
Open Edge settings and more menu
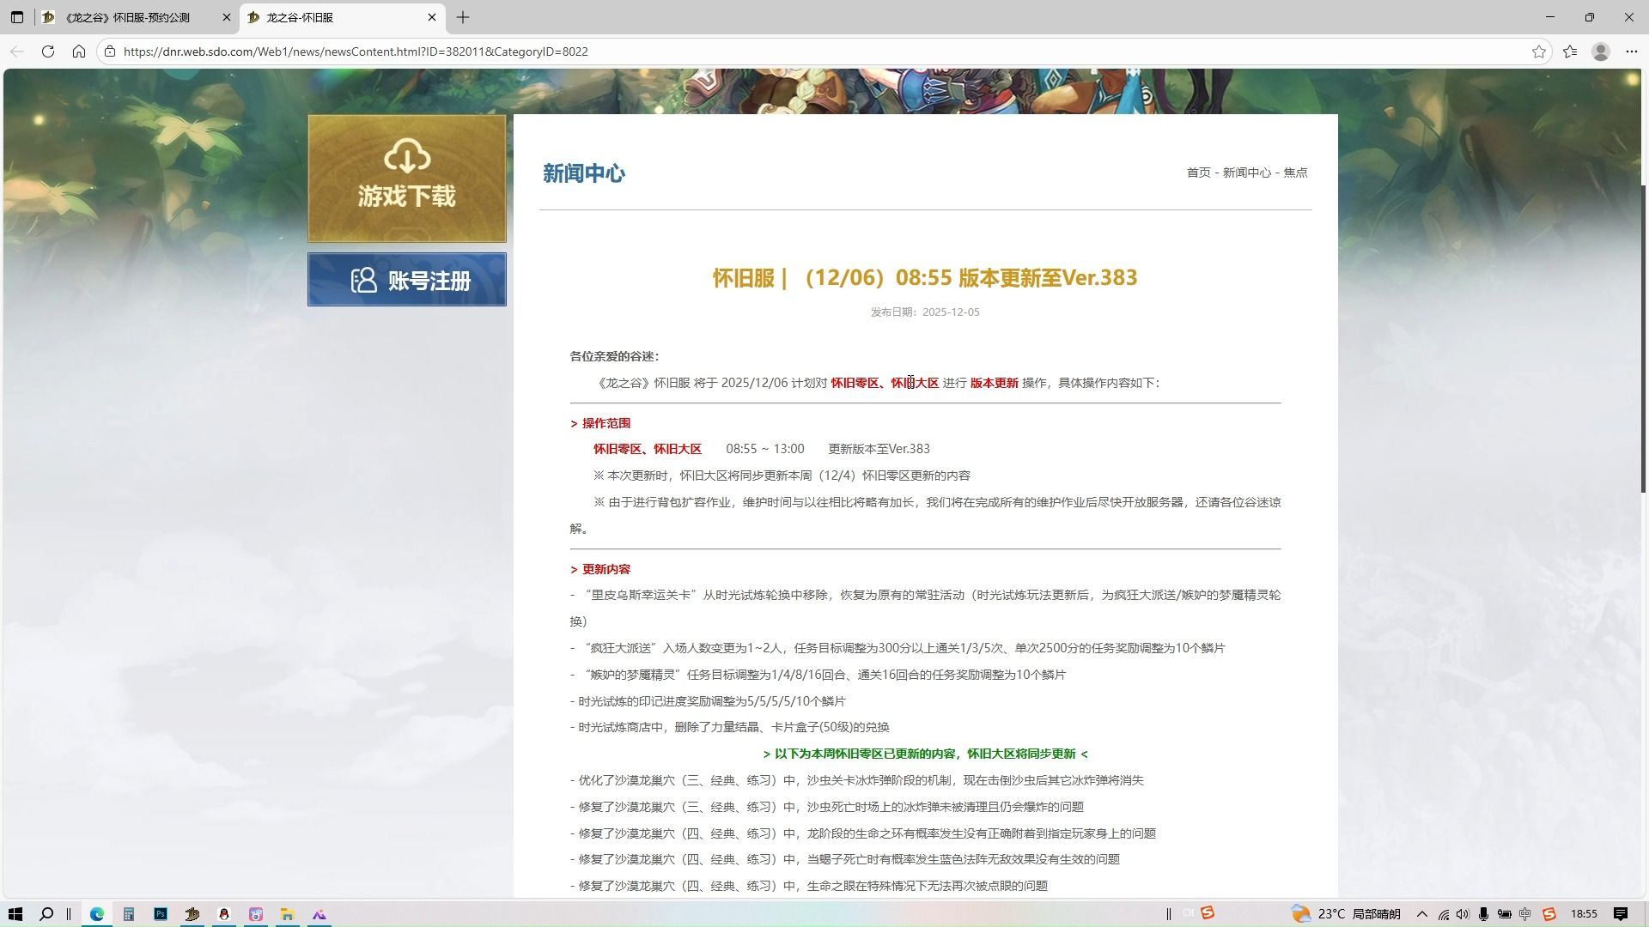click(x=1631, y=51)
